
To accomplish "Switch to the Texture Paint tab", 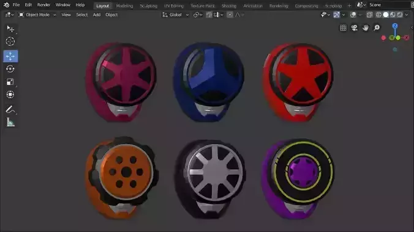I will 203,5.
